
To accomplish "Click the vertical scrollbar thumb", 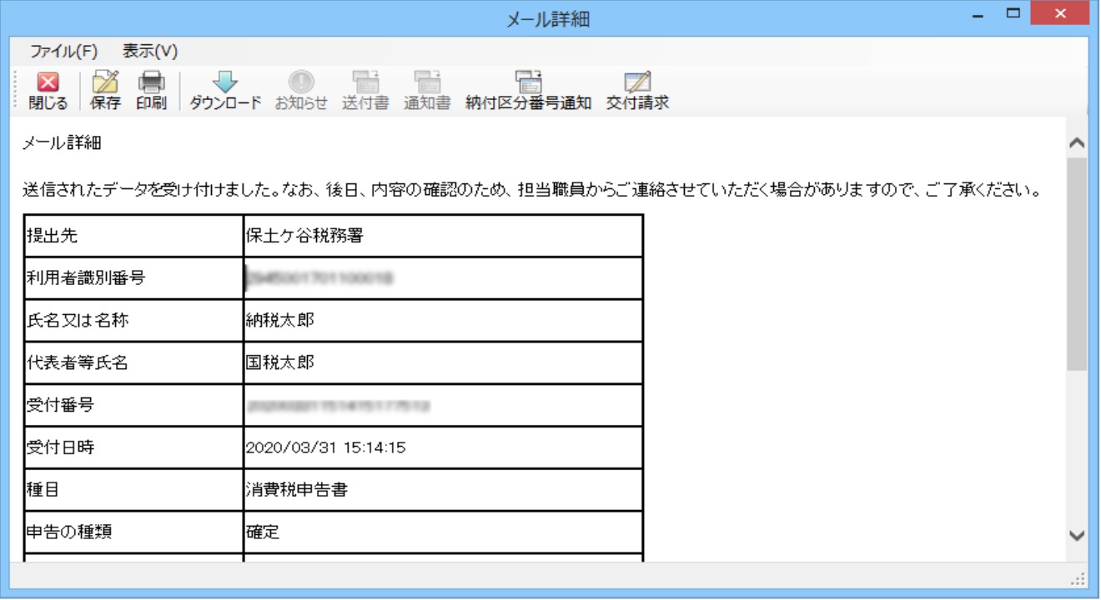I will pos(1077,263).
